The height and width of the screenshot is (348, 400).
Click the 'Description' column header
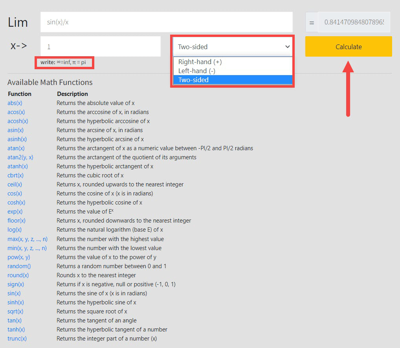[x=72, y=94]
